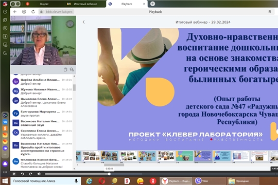Click the presenter webcam video
Viewport: 278px width, 185px height.
tap(43, 41)
